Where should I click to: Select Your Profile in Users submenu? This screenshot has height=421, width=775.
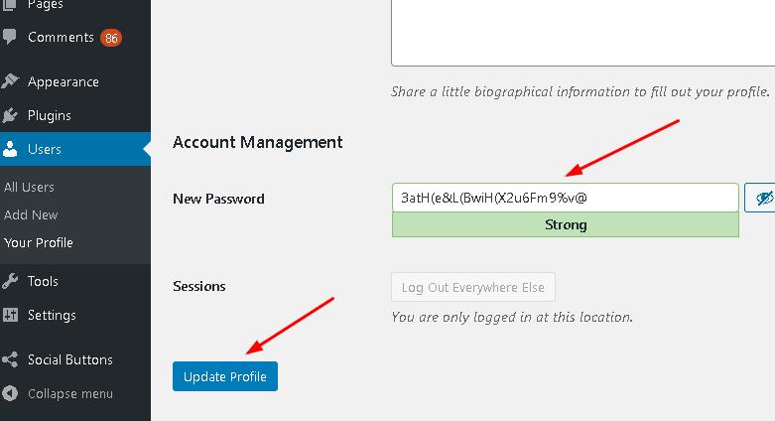click(x=39, y=242)
